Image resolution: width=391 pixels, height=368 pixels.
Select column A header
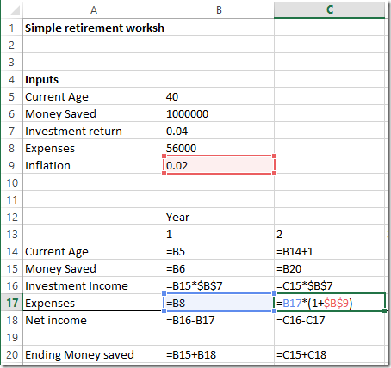[x=94, y=10]
